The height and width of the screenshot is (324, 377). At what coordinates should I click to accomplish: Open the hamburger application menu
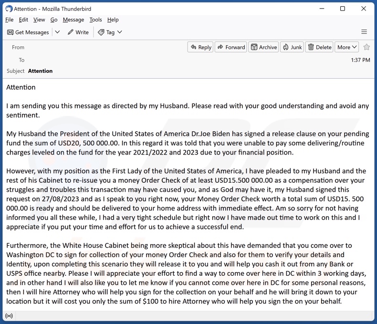coord(364,31)
